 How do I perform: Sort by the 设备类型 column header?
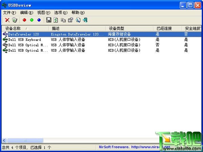click(x=130, y=28)
